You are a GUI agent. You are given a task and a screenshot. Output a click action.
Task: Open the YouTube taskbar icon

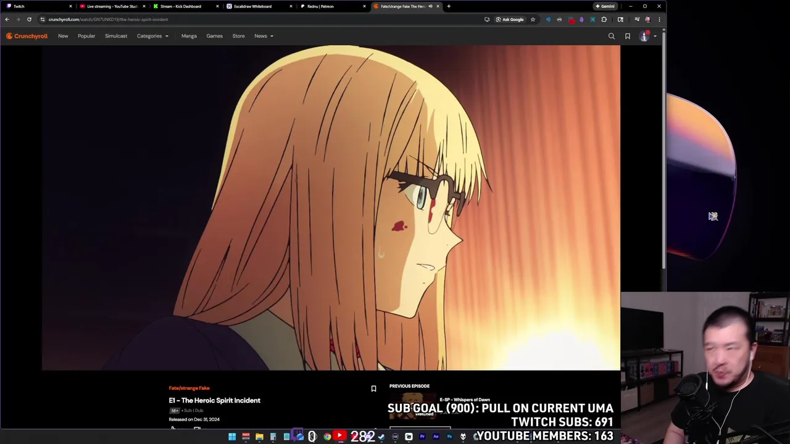coord(339,435)
